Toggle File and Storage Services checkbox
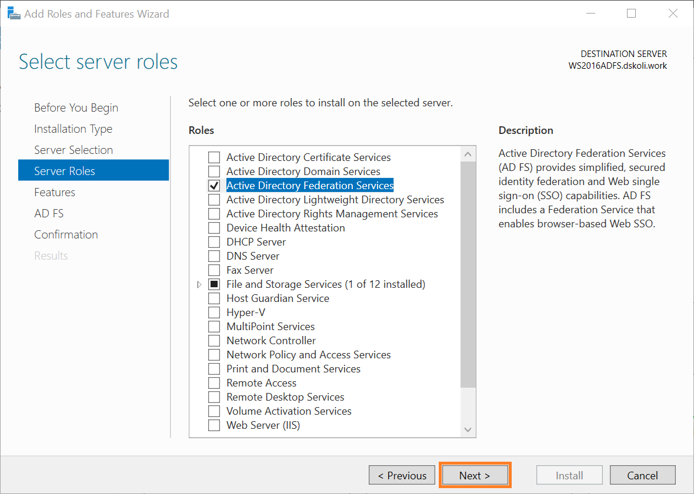Viewport: 694px width, 494px height. coord(214,284)
